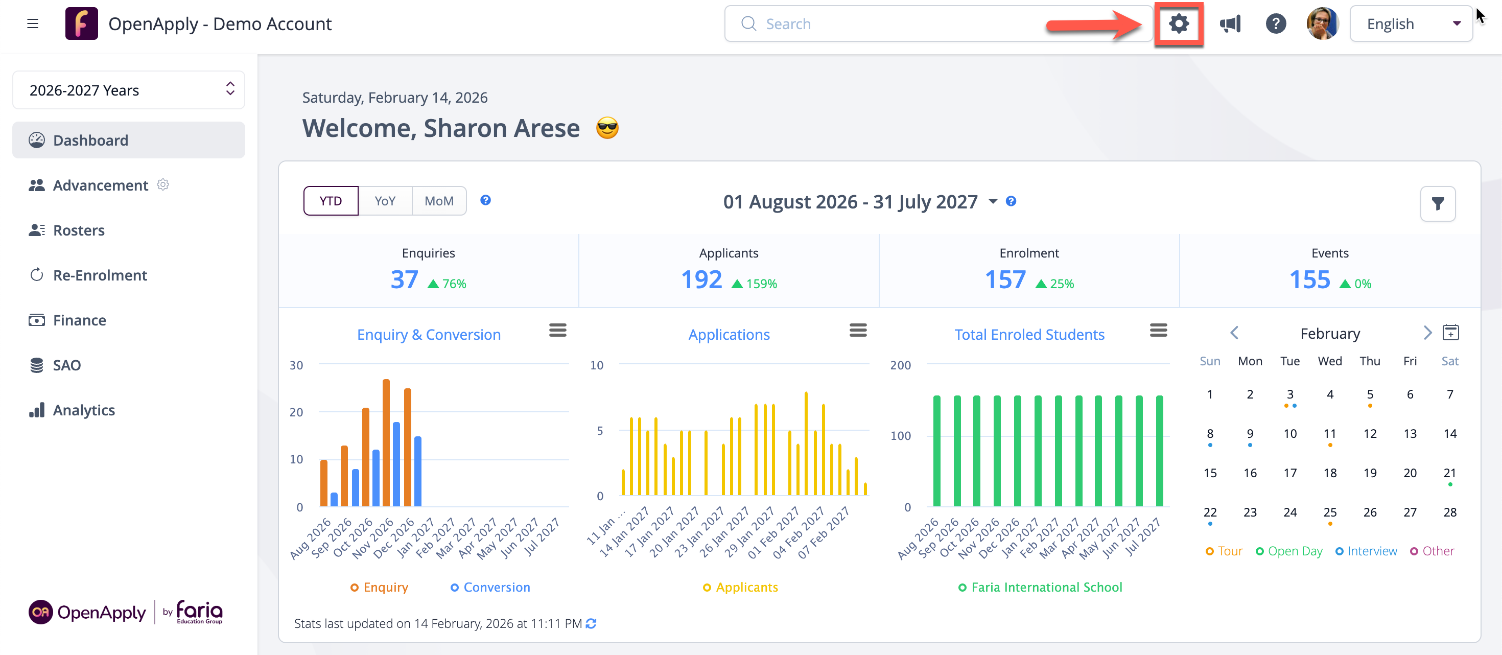
Task: Go to next calendar month
Action: pos(1427,333)
